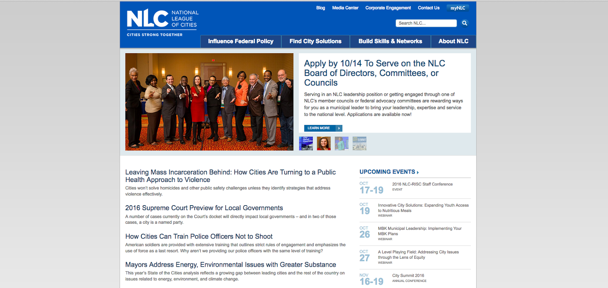Image resolution: width=608 pixels, height=288 pixels.
Task: Go to the Media Center
Action: (x=345, y=8)
